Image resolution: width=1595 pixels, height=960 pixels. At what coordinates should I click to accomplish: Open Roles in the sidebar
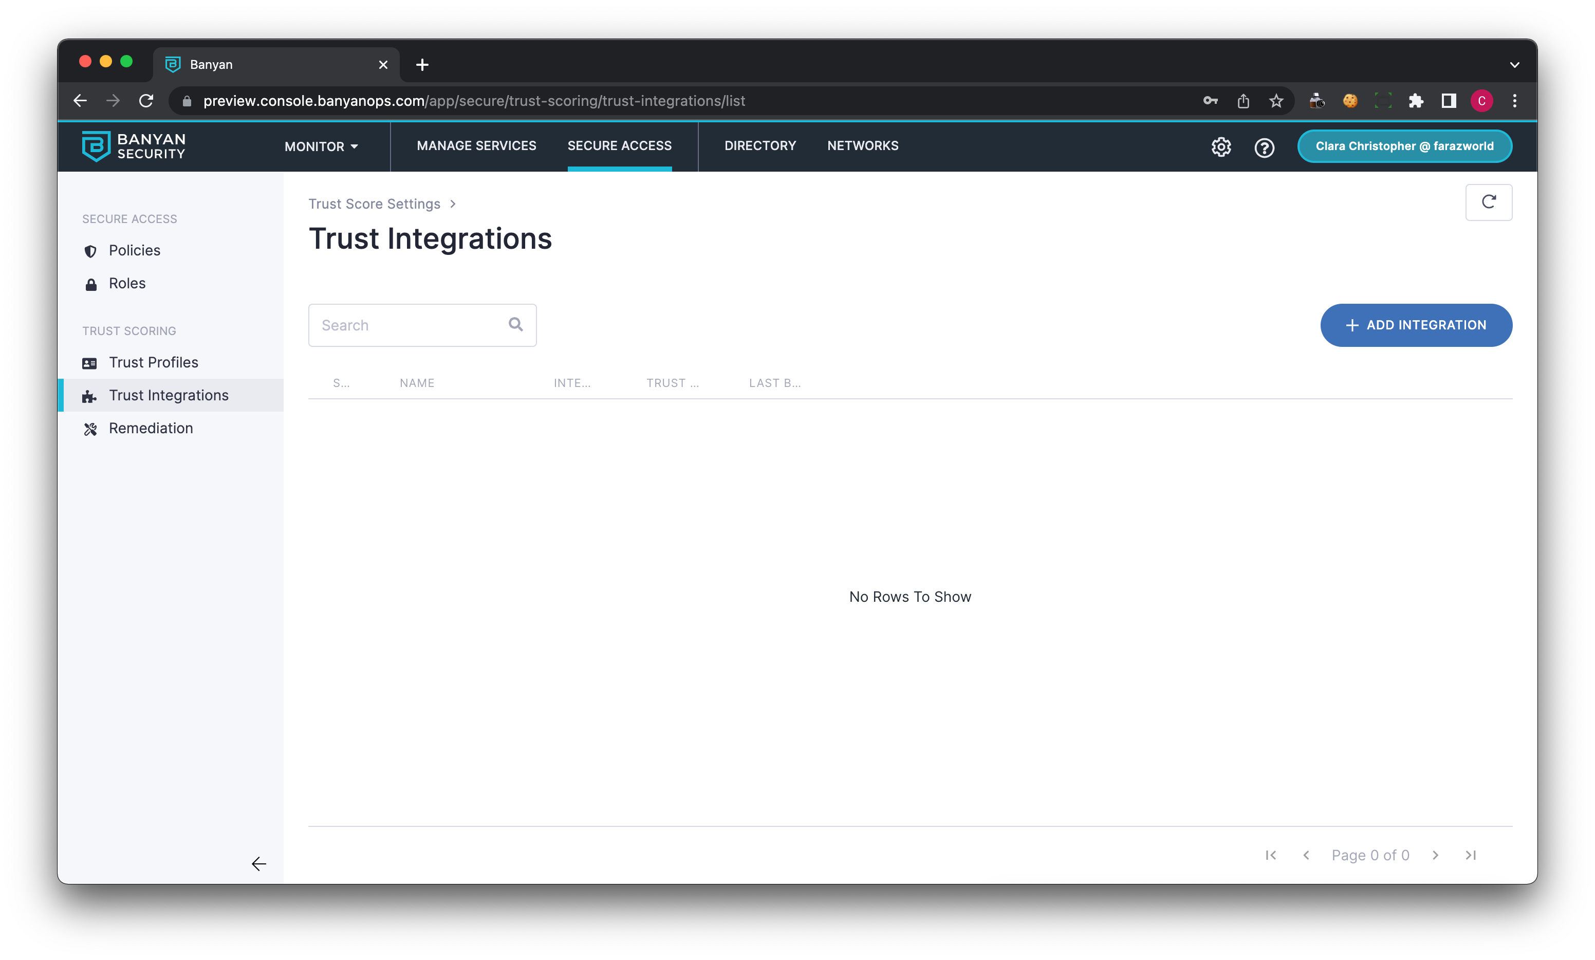coord(171,283)
